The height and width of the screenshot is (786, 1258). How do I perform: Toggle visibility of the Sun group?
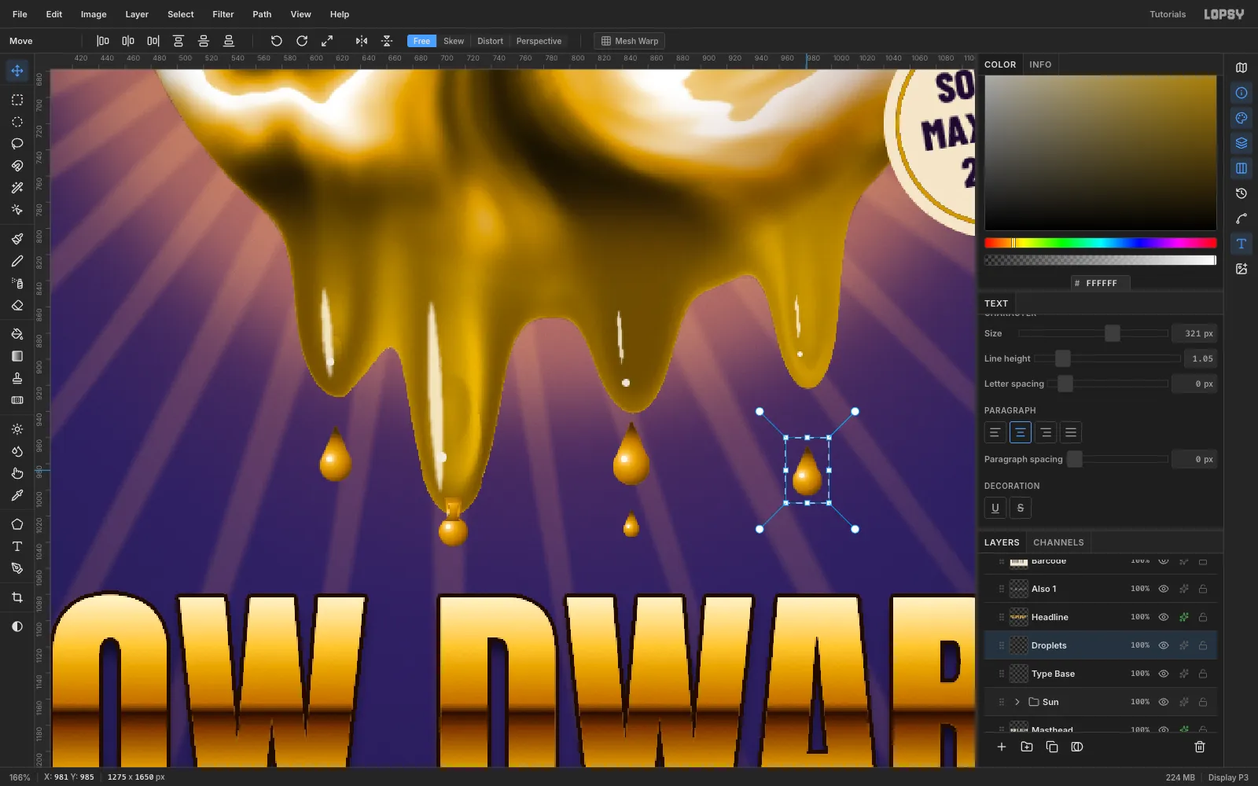[x=1164, y=702]
